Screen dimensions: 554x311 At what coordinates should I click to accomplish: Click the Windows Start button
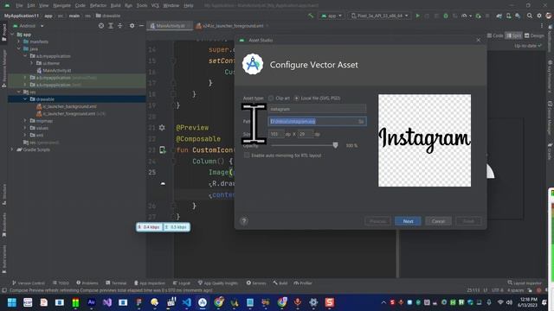pos(12,302)
